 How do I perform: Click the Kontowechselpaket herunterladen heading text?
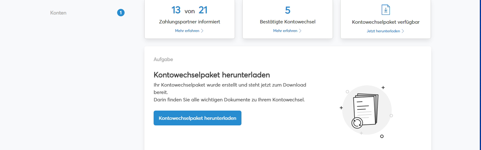(x=212, y=75)
